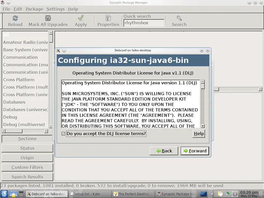Click the Search Results button
This screenshot has height=198, width=264.
click(x=27, y=177)
